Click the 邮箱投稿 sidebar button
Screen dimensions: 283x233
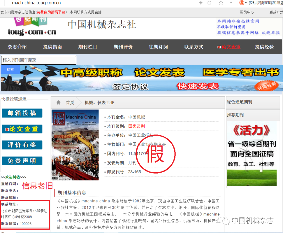tap(22, 113)
